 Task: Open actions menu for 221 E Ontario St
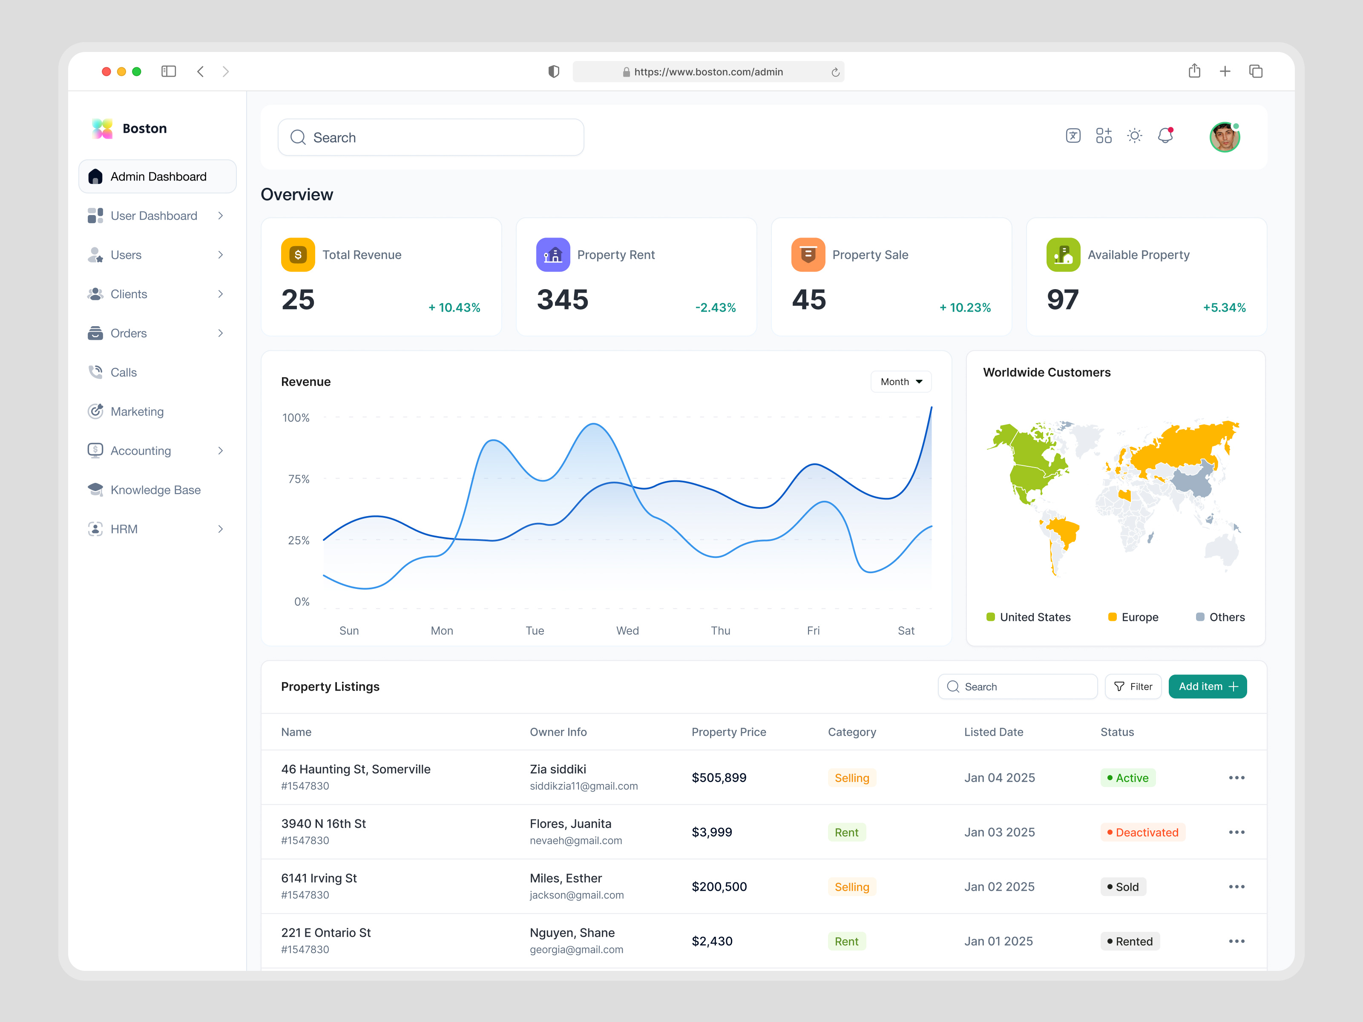(x=1236, y=941)
